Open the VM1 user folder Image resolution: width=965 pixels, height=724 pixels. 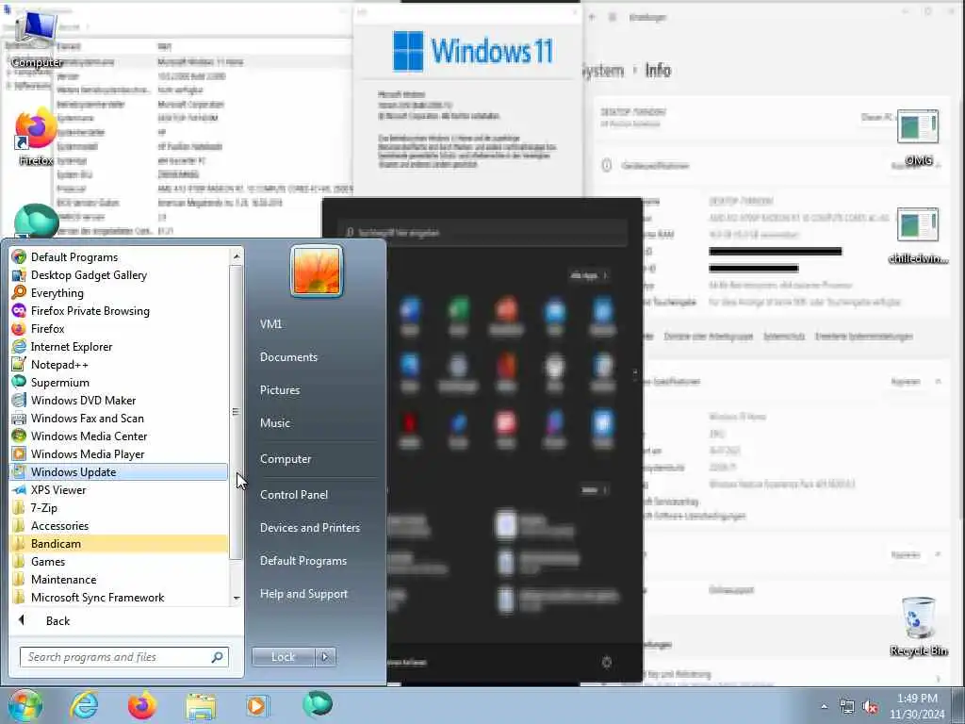point(270,324)
